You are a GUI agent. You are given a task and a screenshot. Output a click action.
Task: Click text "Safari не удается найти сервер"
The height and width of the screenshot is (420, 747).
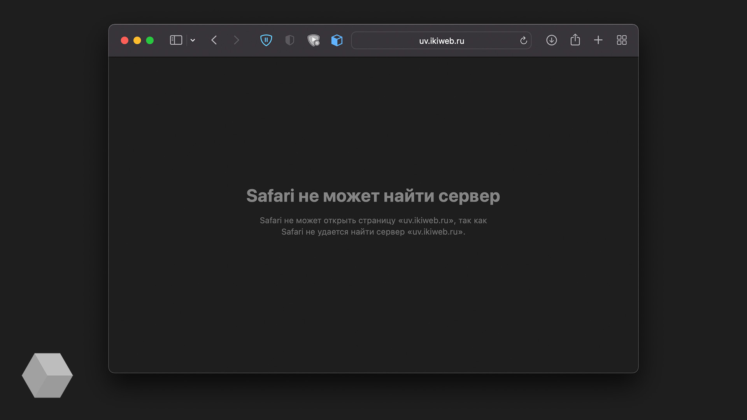point(343,232)
